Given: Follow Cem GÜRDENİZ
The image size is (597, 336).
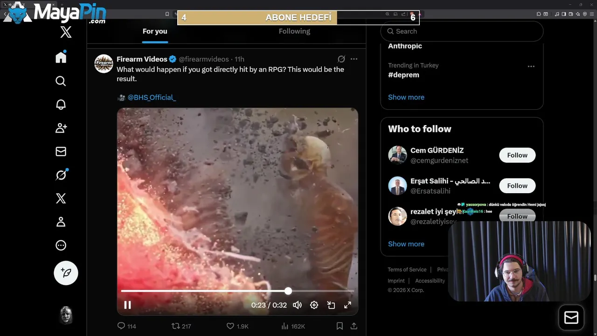Looking at the screenshot, I should coord(517,155).
